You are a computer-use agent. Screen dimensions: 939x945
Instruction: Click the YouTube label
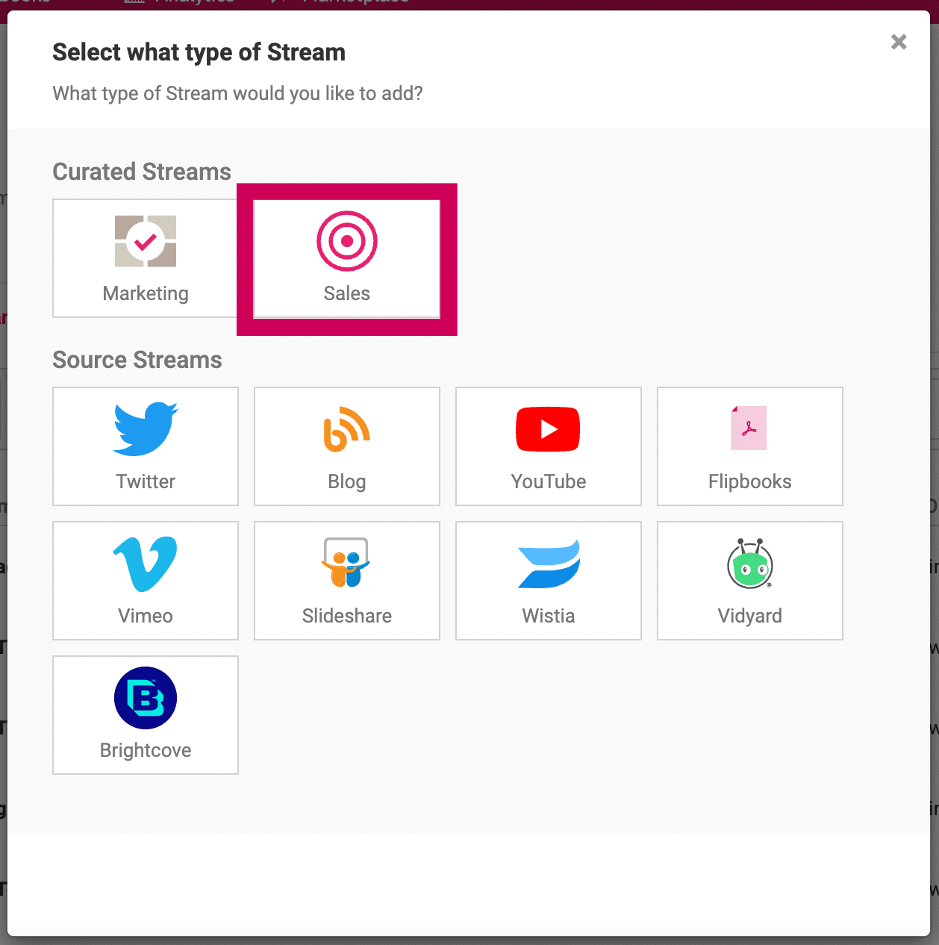click(549, 481)
